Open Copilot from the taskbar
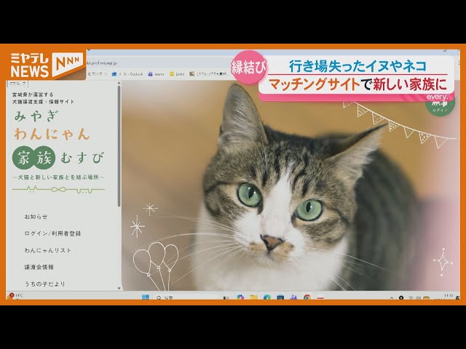The height and width of the screenshot is (349, 466). click(240, 297)
